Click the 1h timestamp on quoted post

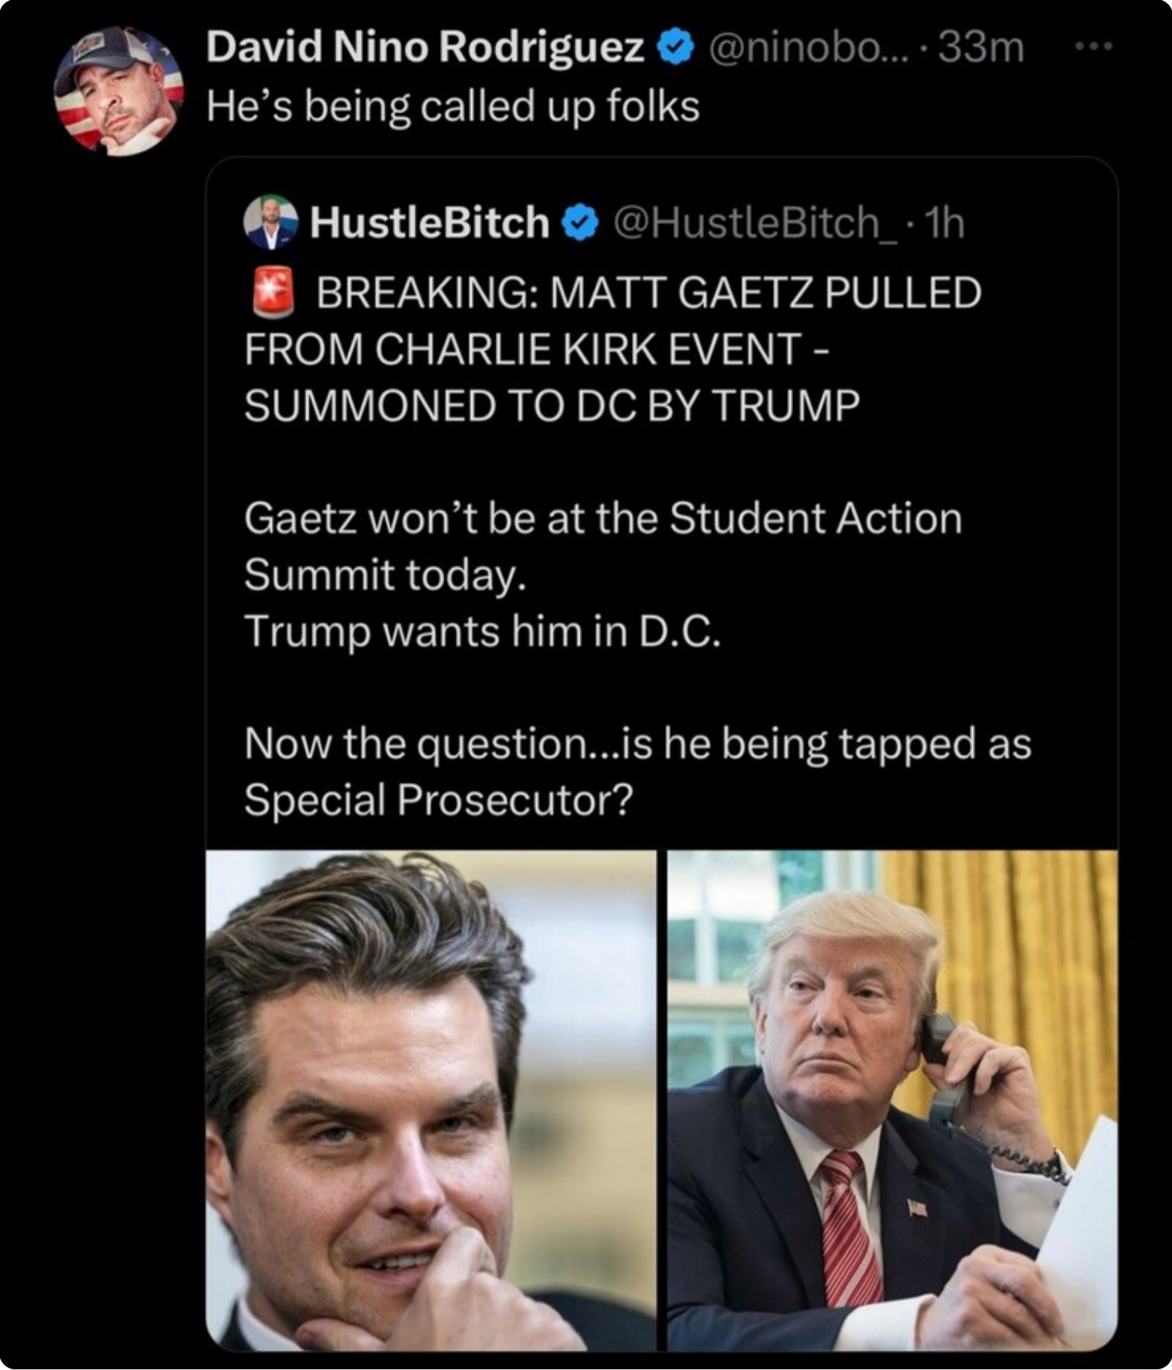[944, 222]
